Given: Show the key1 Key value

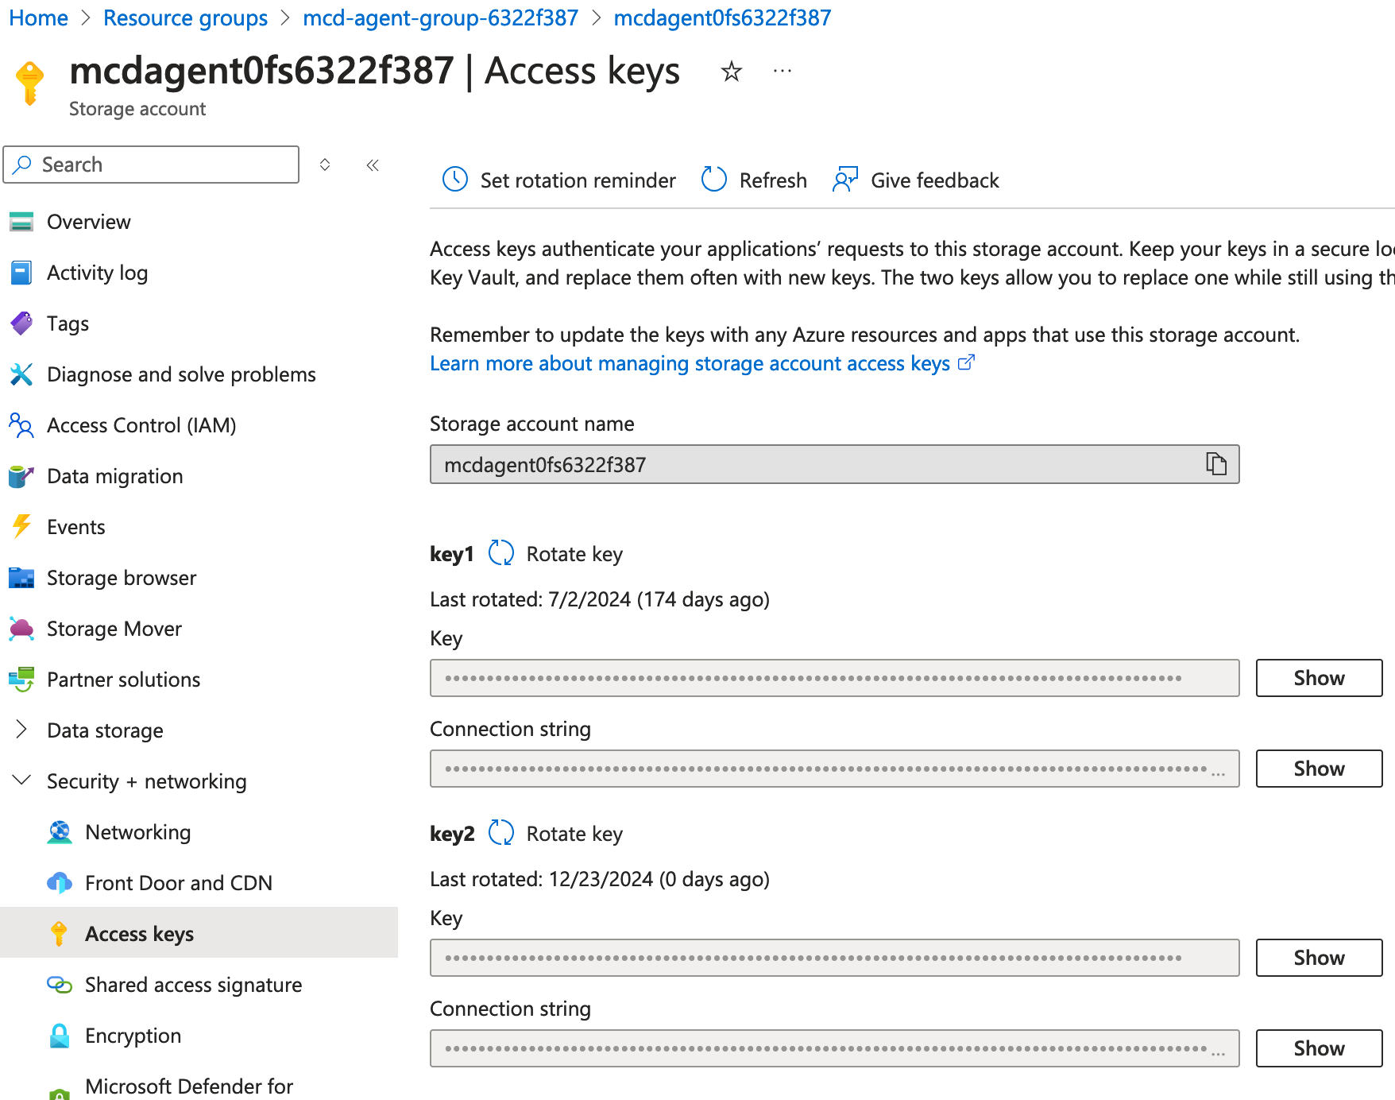Looking at the screenshot, I should (1319, 678).
